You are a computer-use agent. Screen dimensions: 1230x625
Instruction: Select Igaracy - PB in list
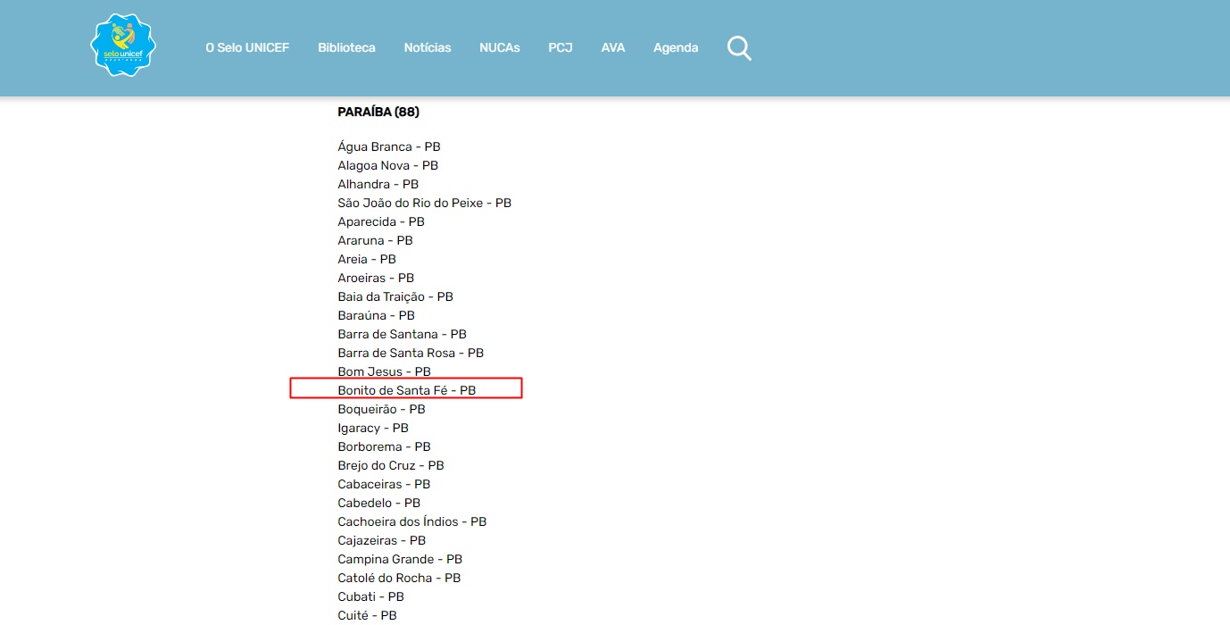click(373, 429)
